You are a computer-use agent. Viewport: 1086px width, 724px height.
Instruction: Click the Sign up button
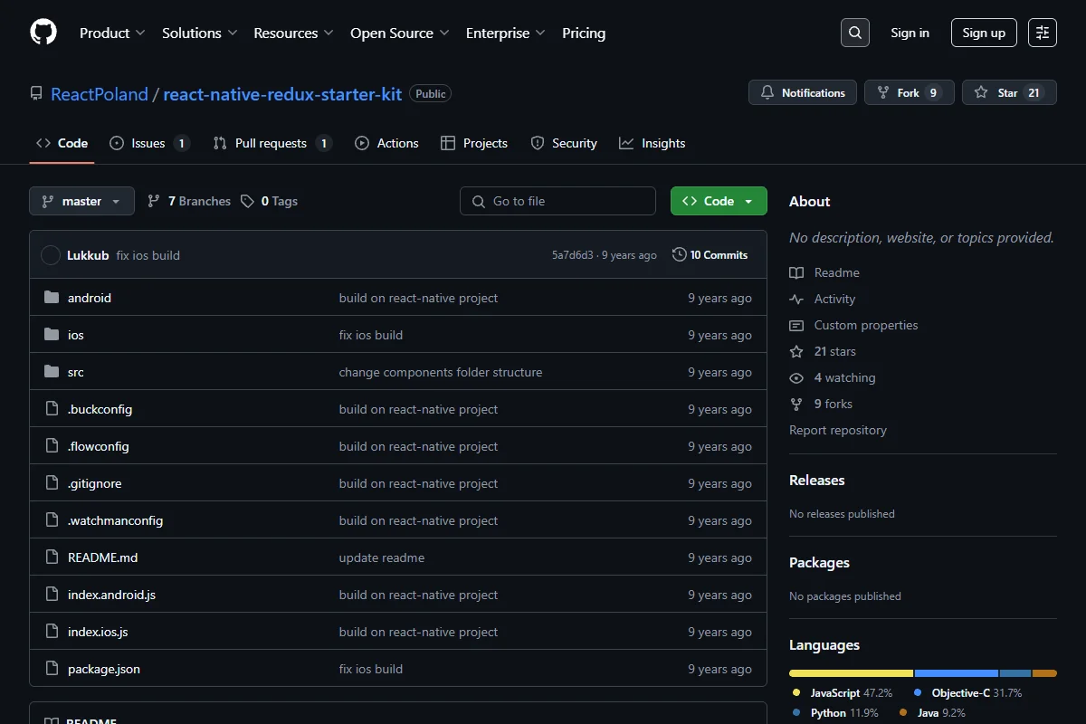pos(984,33)
